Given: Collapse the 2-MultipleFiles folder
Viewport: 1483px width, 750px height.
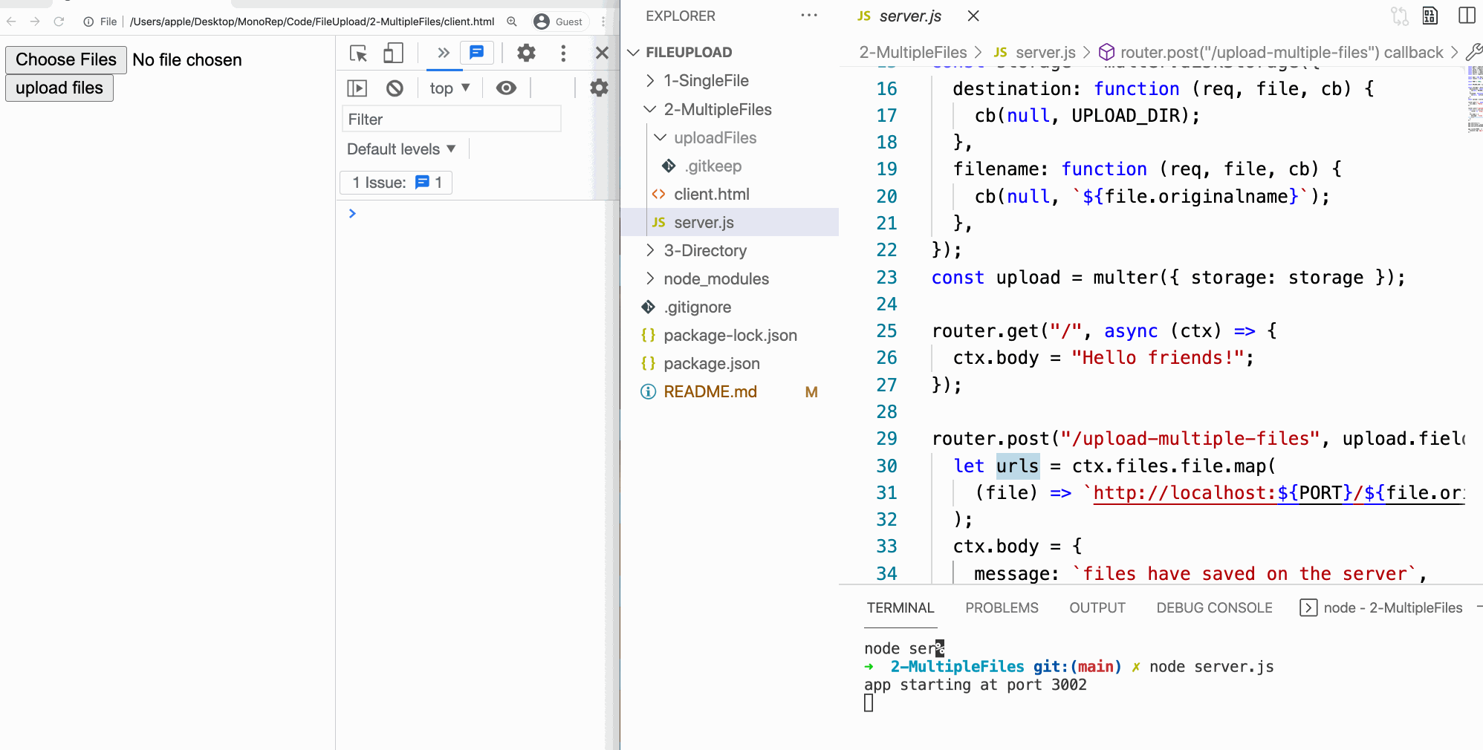Looking at the screenshot, I should (730, 109).
